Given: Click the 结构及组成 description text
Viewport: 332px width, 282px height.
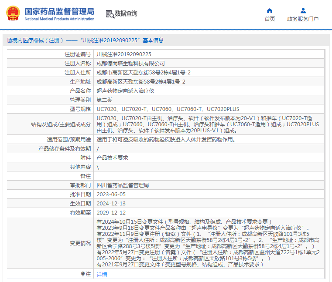Looking at the screenshot, I should pyautogui.click(x=208, y=124).
